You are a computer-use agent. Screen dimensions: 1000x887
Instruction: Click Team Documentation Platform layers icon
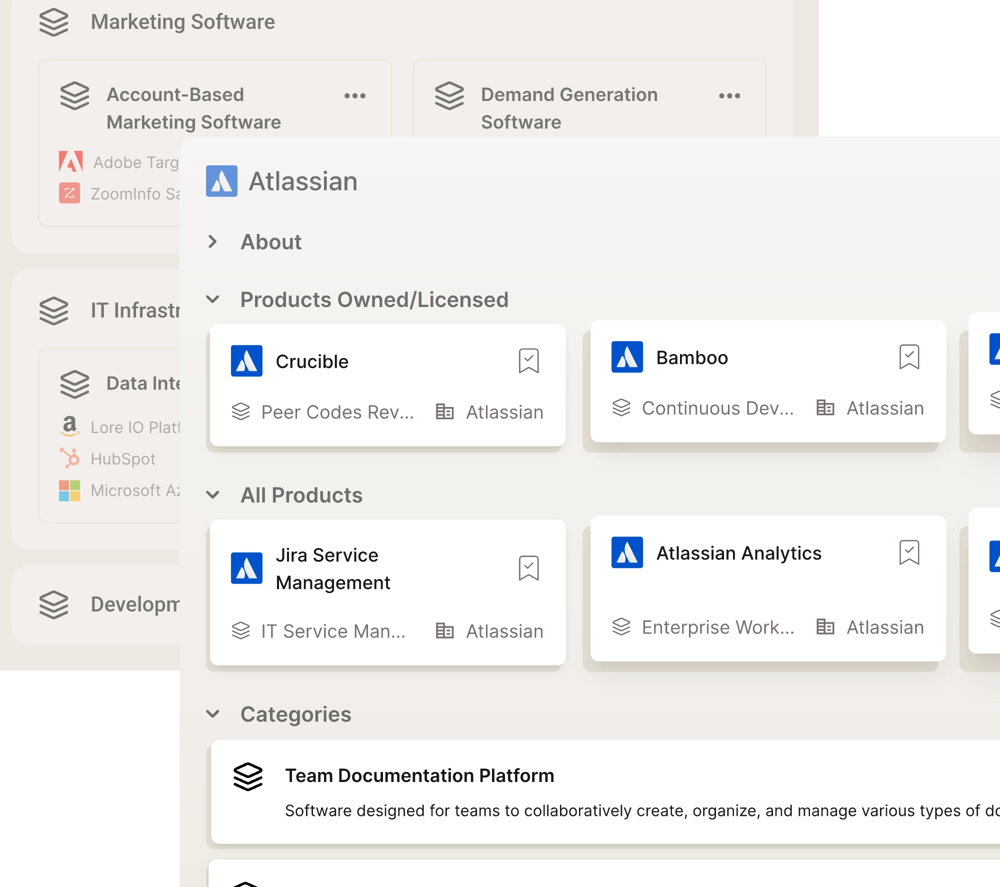(248, 776)
